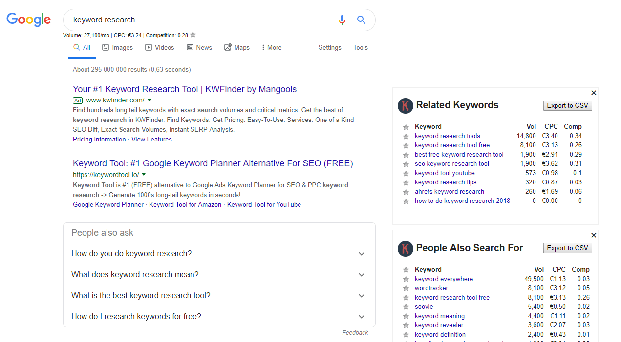Star the 'wordtracker' row

[x=406, y=289]
